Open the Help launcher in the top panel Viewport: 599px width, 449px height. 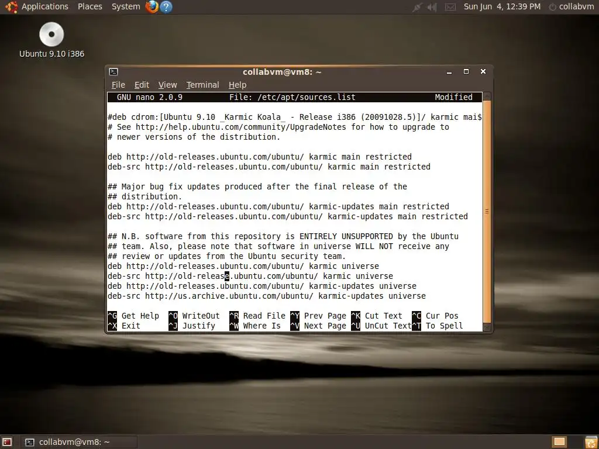point(166,6)
